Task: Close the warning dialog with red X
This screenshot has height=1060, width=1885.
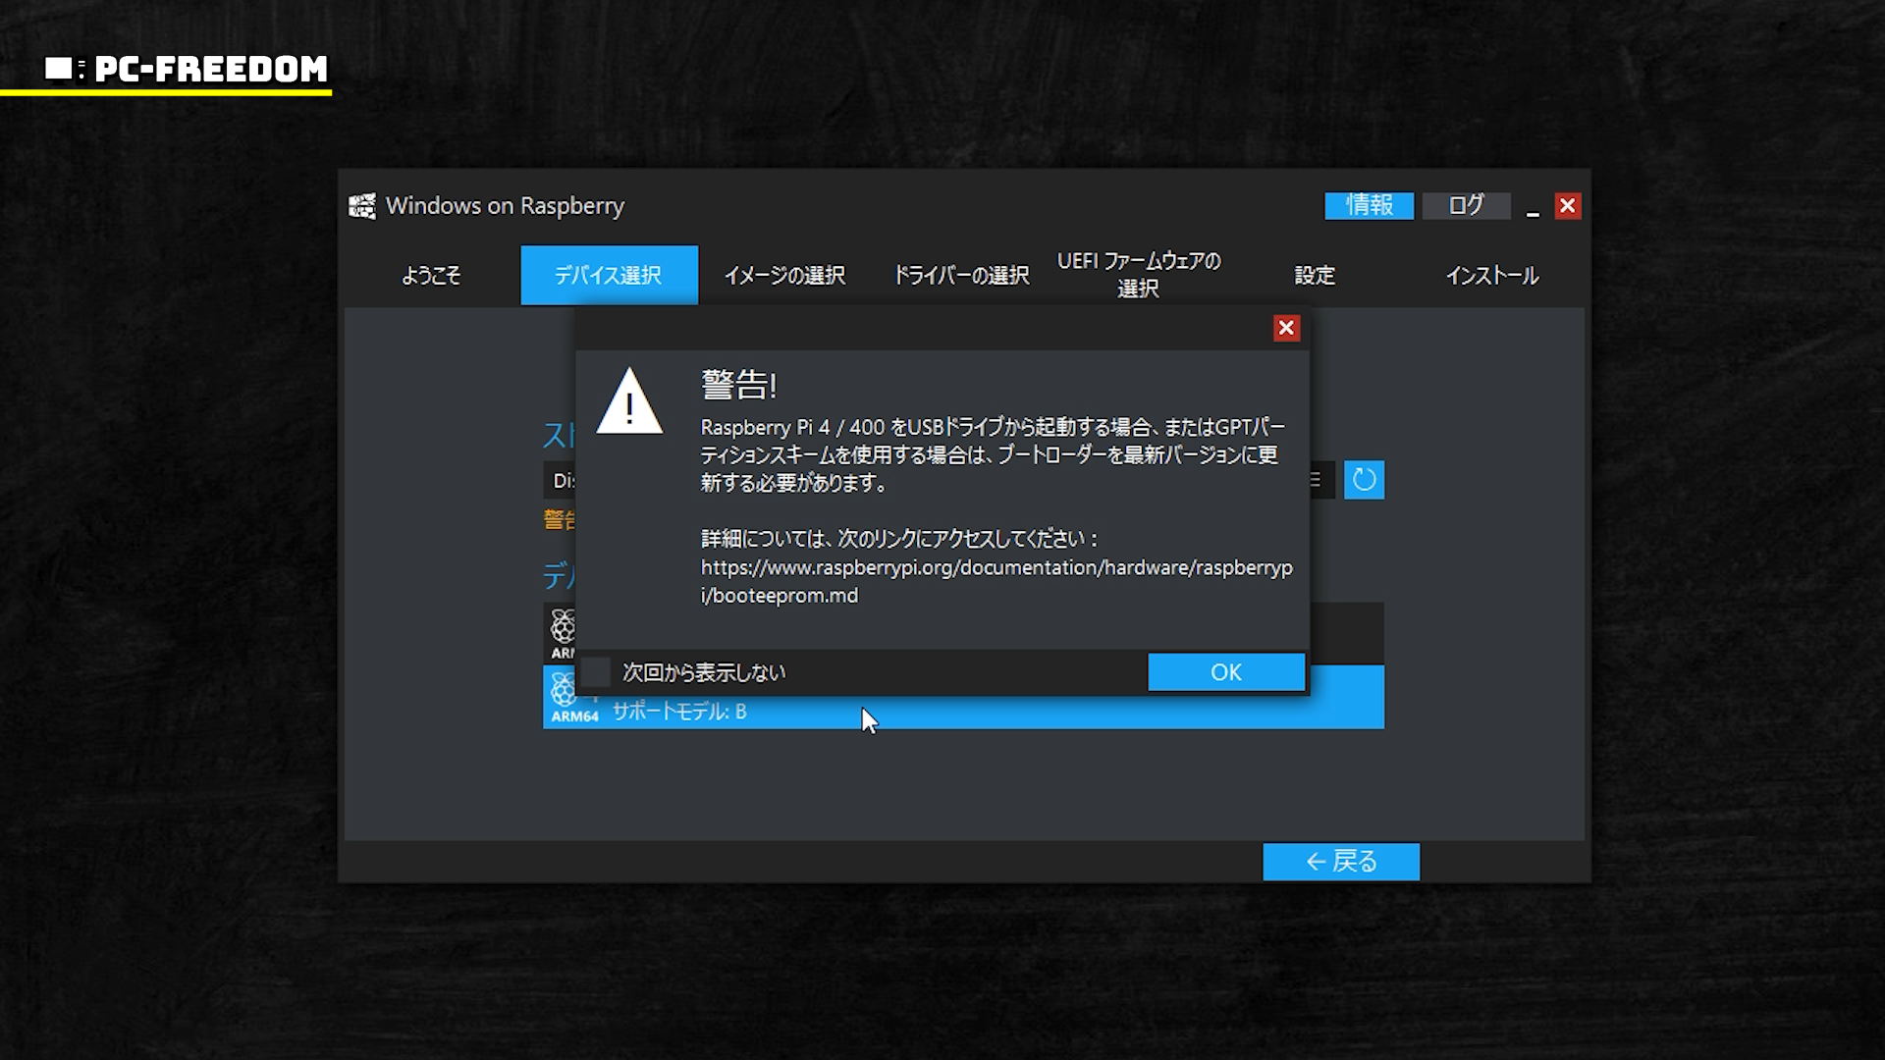Action: click(1286, 328)
